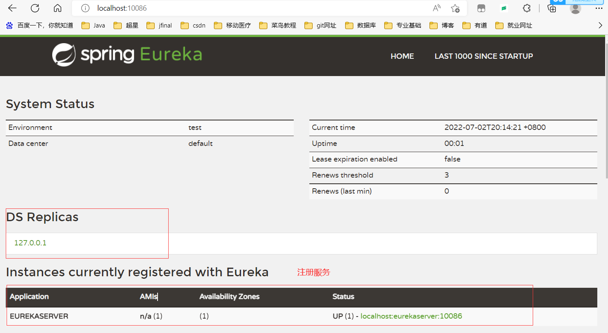This screenshot has height=333, width=608.
Task: Open the green extension icon in toolbar
Action: coord(504,8)
